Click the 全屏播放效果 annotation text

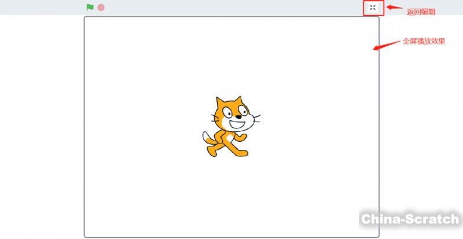424,41
